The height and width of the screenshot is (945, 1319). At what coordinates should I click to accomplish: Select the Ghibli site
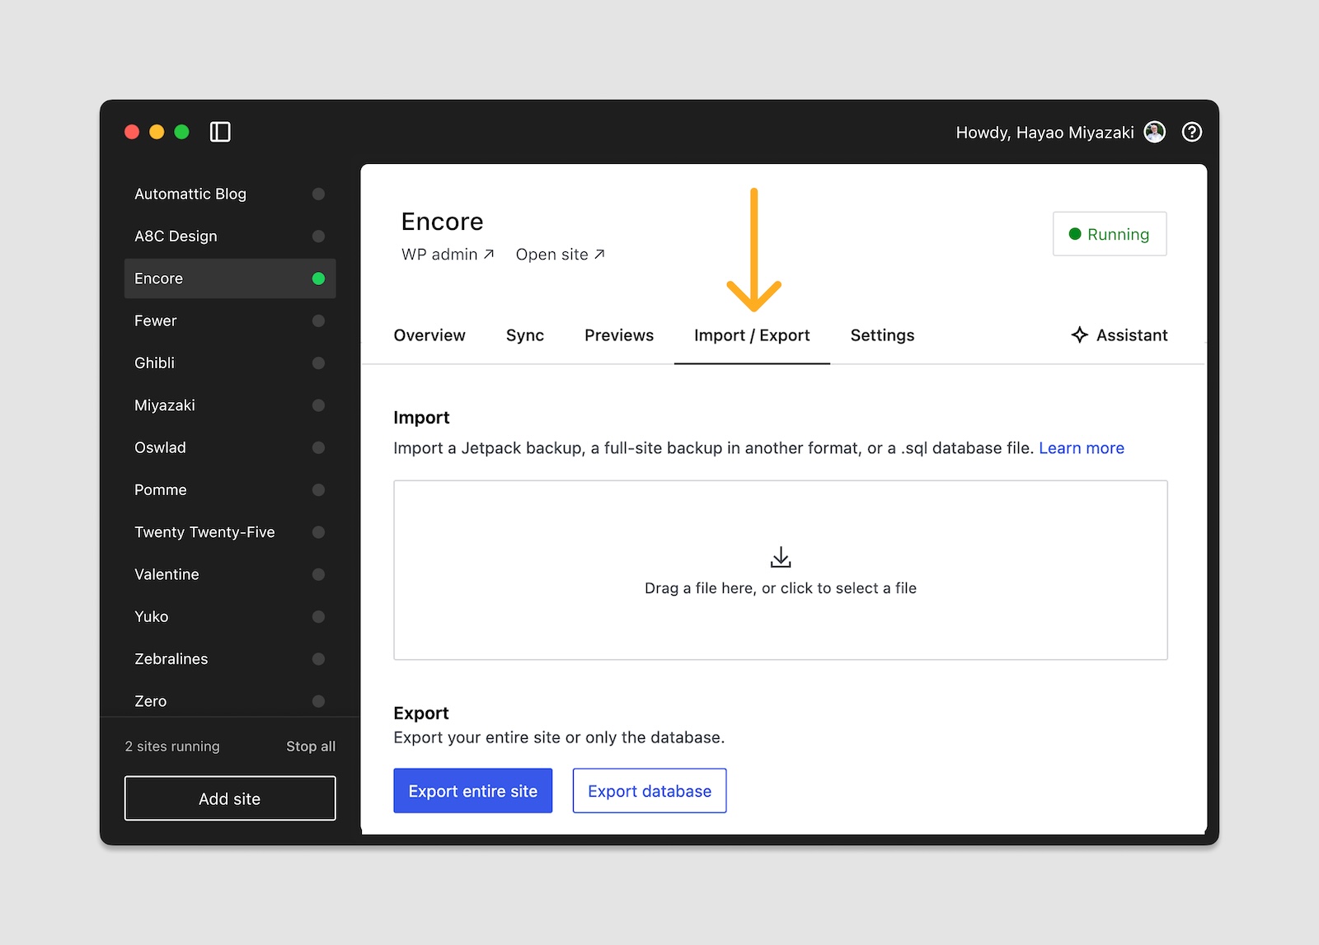tap(230, 363)
